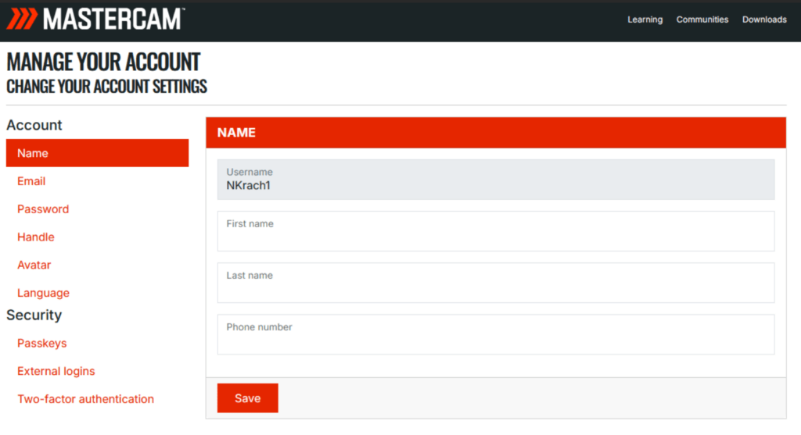Click the Security section heading
Image resolution: width=801 pixels, height=435 pixels.
[34, 316]
